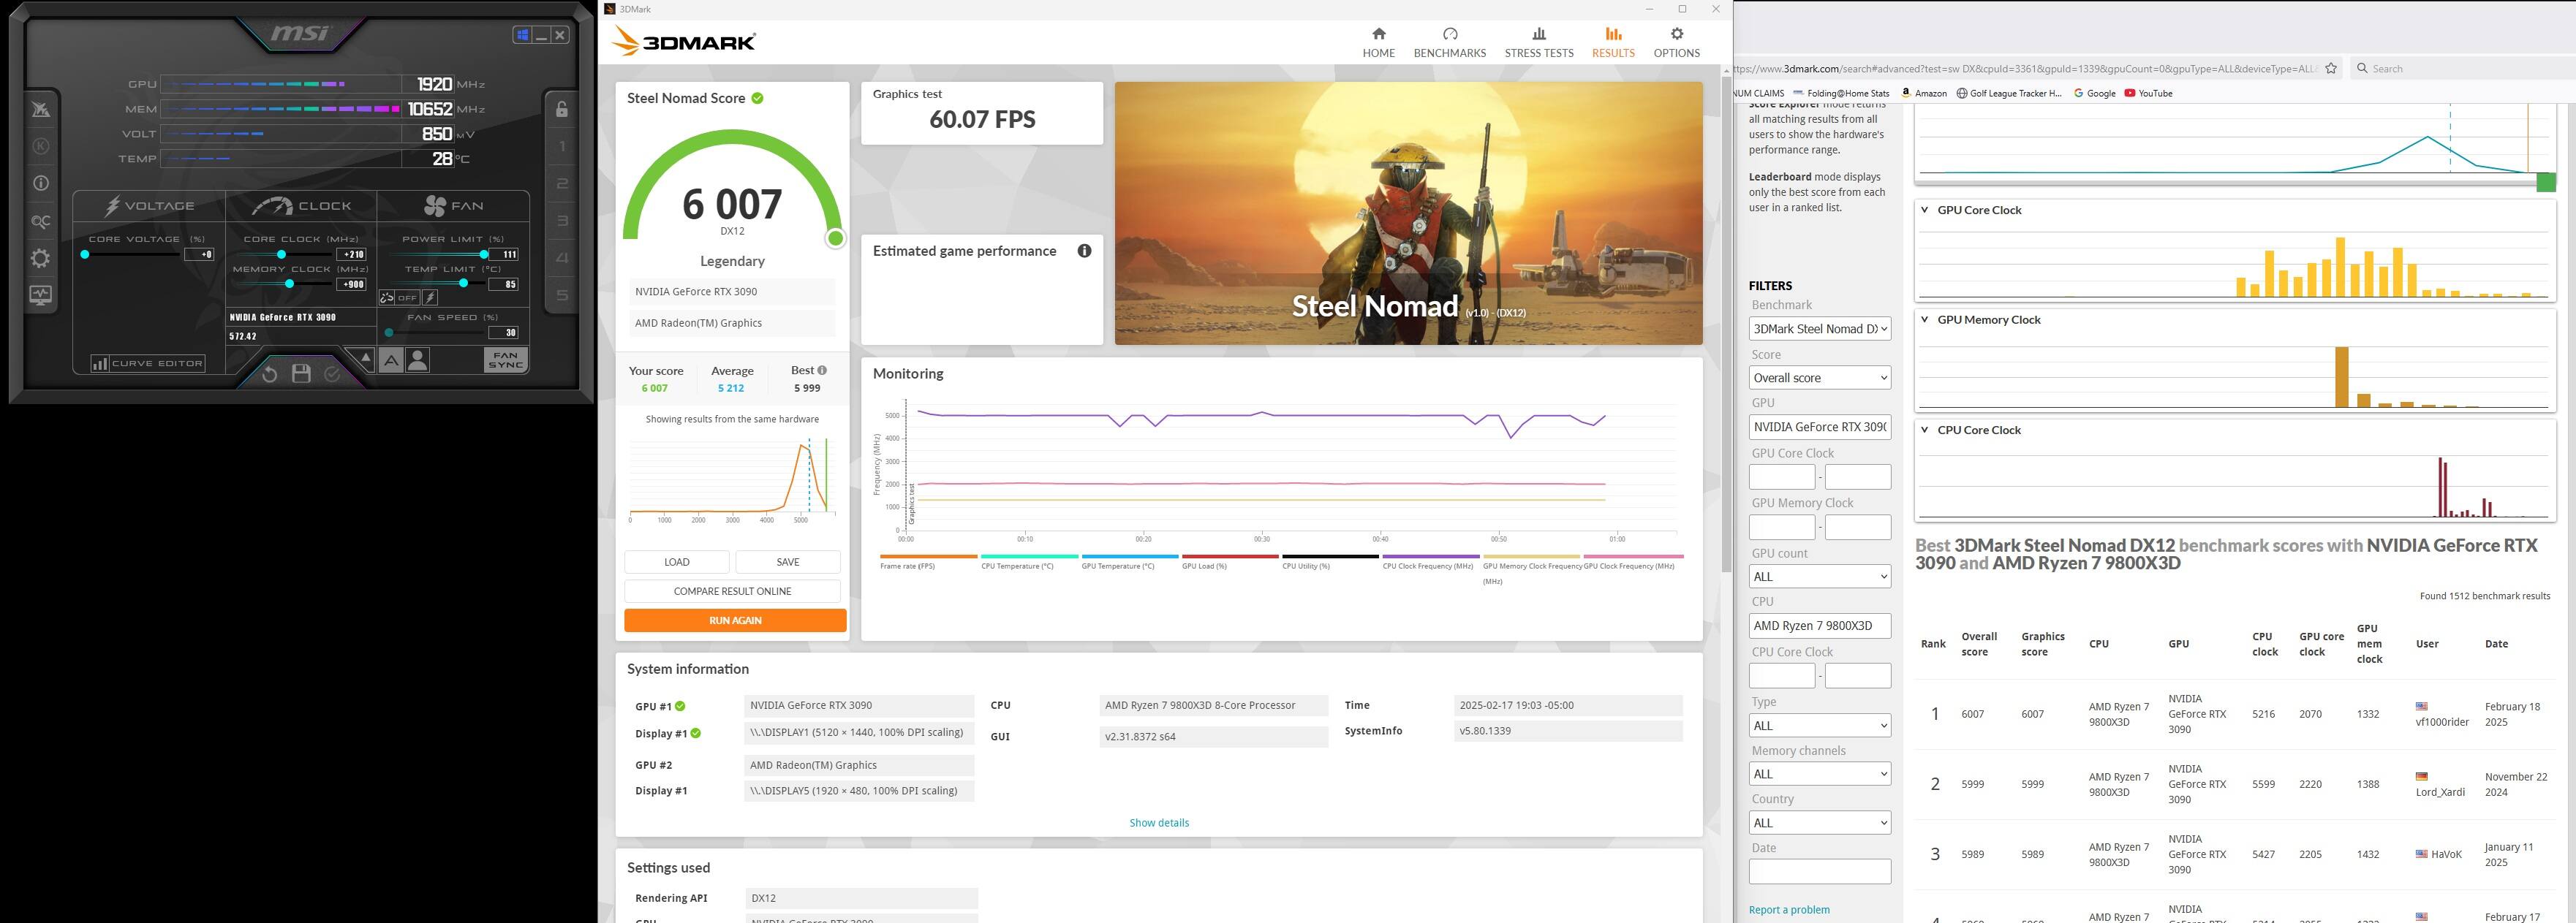This screenshot has width=2576, height=923.
Task: Open the Google bookmark
Action: click(x=2094, y=93)
